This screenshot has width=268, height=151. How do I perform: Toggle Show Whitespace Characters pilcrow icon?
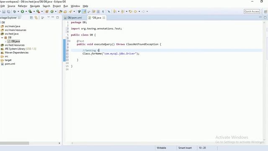coord(103,11)
